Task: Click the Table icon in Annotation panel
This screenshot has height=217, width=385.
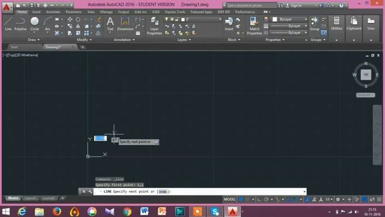Action: pos(138,33)
